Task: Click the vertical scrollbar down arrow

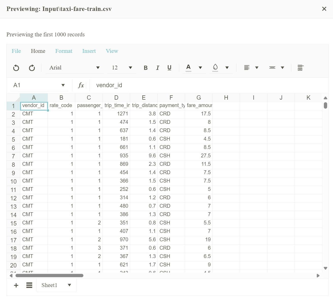Action: point(325,268)
